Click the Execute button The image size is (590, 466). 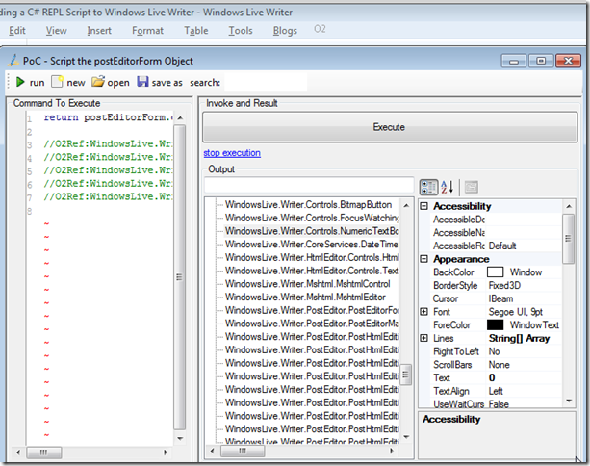(x=390, y=127)
